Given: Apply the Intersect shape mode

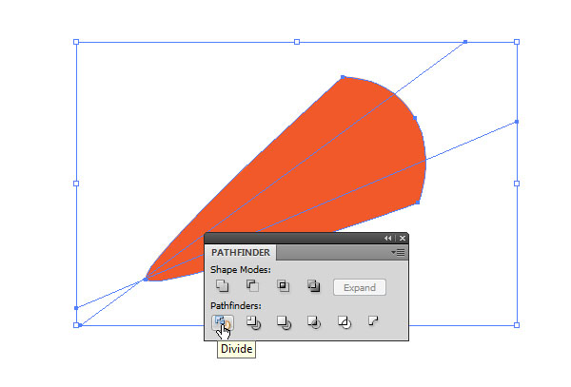Looking at the screenshot, I should tap(283, 286).
